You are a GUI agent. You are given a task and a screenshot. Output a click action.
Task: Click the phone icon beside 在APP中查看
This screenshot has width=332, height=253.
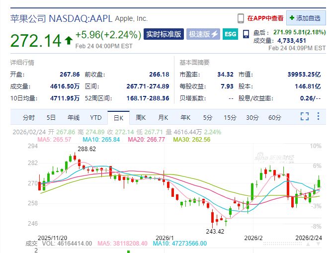point(241,18)
